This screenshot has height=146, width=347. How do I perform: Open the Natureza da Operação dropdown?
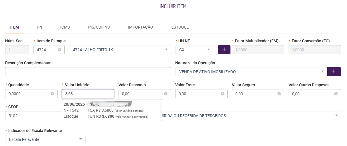[x=323, y=72]
